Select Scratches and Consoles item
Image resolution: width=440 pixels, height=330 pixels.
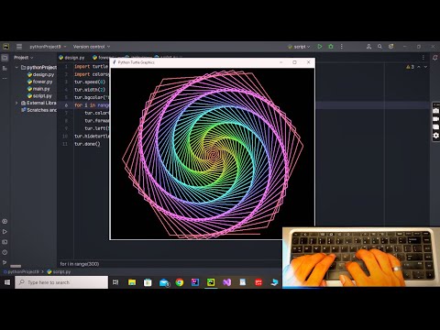pos(38,110)
